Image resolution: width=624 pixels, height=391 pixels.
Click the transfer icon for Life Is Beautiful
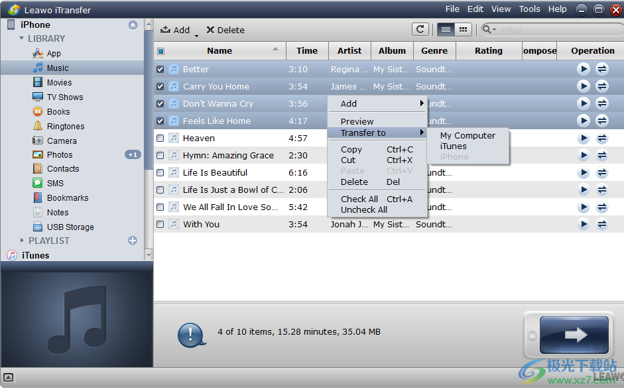(602, 172)
